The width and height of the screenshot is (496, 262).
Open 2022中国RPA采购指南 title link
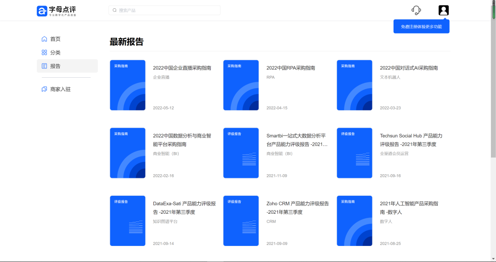click(291, 68)
